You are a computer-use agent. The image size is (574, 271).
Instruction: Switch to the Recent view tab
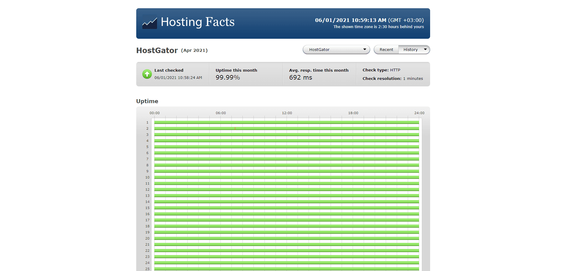coord(386,49)
